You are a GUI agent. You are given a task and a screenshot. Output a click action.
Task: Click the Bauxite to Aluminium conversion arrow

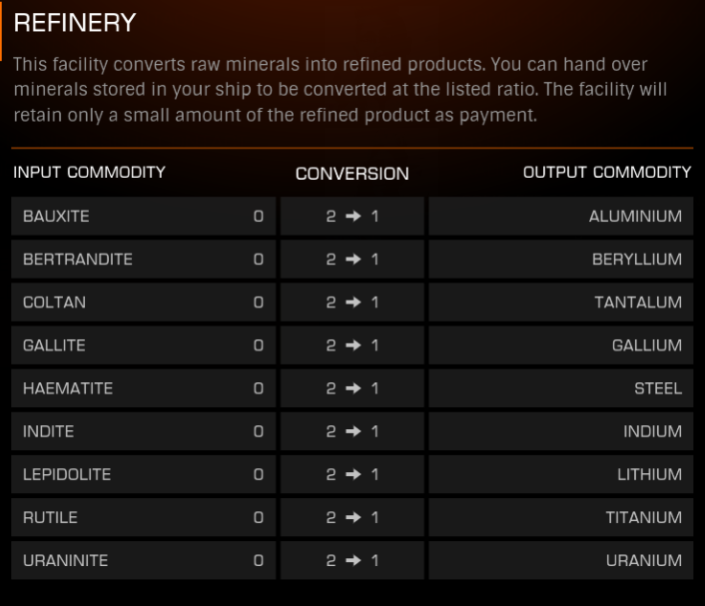(x=353, y=217)
